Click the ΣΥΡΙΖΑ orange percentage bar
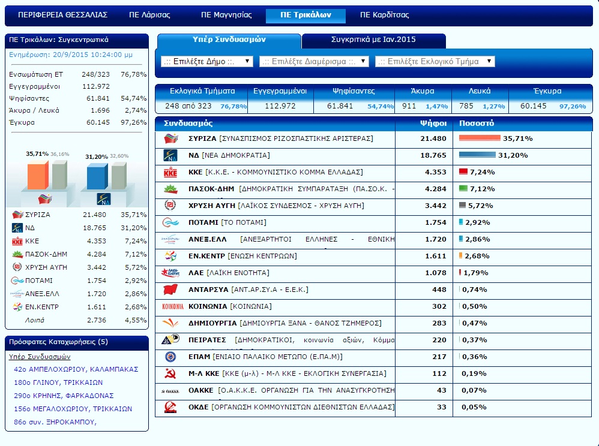The height and width of the screenshot is (446, 599). coord(480,138)
